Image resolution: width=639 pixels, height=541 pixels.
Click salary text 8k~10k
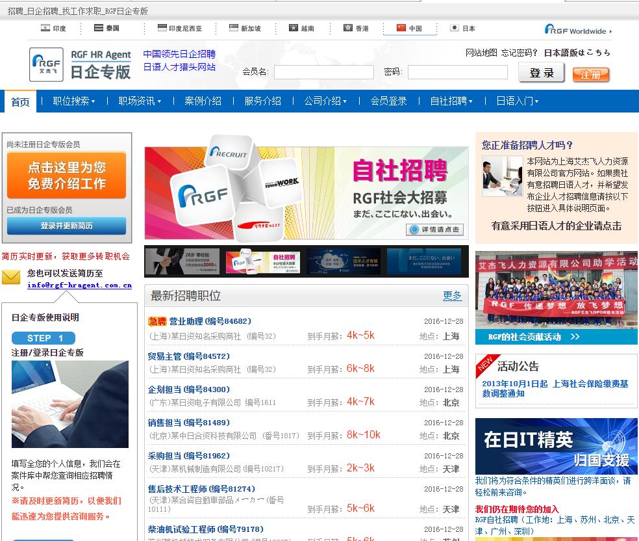click(363, 434)
